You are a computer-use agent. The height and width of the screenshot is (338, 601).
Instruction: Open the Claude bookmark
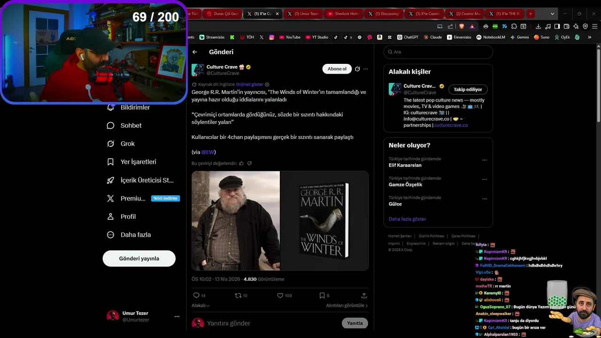[432, 37]
